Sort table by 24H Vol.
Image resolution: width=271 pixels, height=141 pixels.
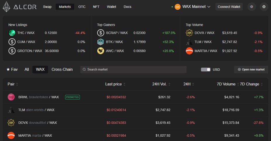click(x=169, y=84)
